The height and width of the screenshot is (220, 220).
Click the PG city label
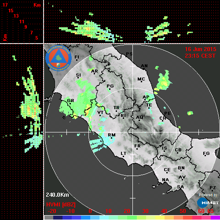coord(110,86)
